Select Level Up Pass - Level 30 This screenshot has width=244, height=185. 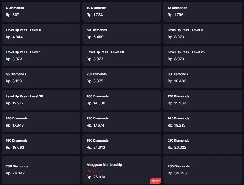click(41, 100)
